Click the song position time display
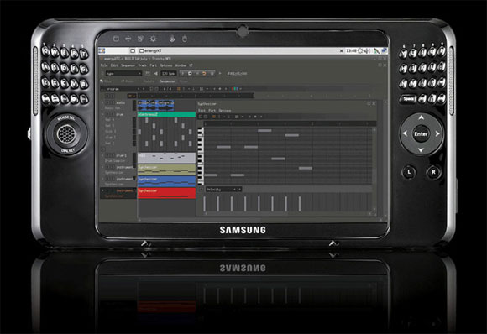 [237, 74]
